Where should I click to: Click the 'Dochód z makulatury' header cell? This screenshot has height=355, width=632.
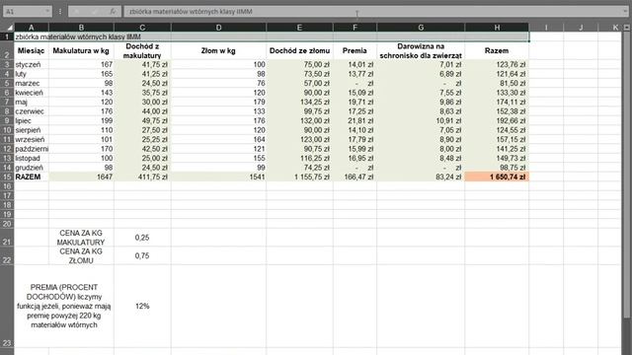pyautogui.click(x=142, y=50)
